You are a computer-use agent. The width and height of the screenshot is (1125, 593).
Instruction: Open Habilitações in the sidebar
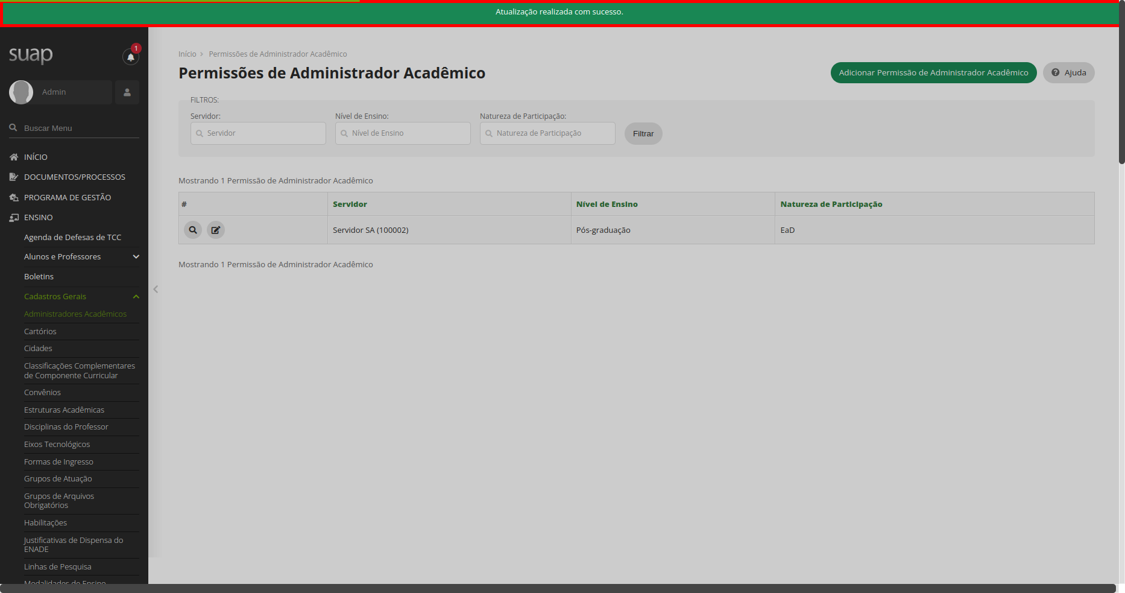tap(45, 522)
